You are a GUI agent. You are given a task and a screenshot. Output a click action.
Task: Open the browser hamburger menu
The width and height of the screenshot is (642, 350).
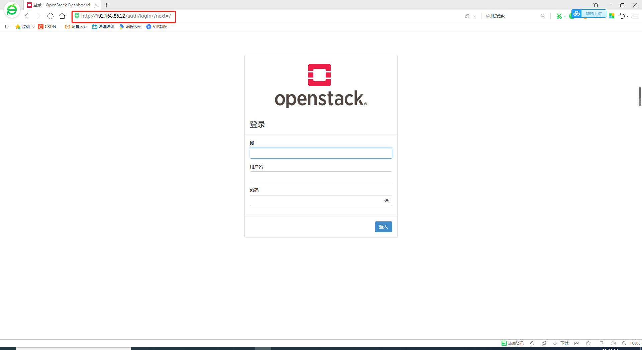635,16
